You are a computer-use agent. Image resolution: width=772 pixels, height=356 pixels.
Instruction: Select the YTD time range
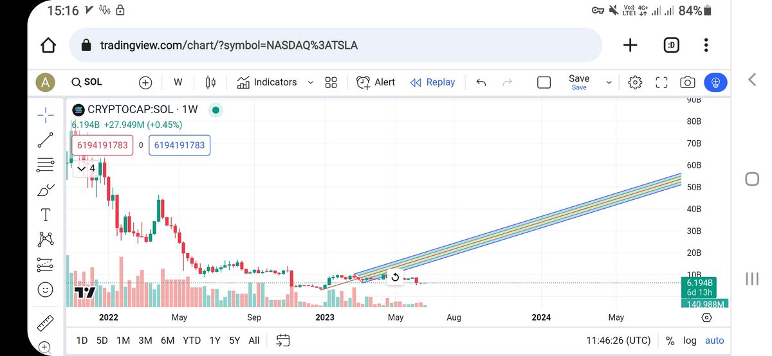click(x=192, y=341)
